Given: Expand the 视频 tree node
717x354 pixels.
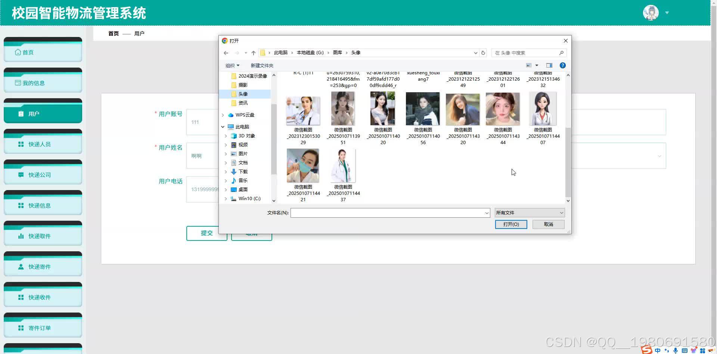Looking at the screenshot, I should click(226, 145).
